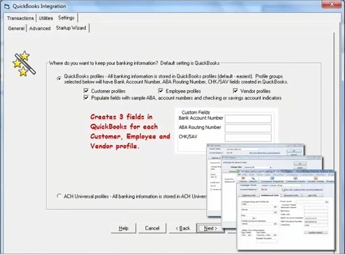345x255 pixels.
Task: Click the 'Custom Fields' group label
Action: point(195,112)
